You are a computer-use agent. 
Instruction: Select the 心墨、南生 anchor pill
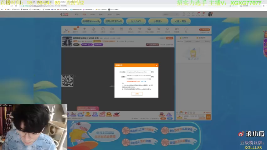pyautogui.click(x=181, y=21)
